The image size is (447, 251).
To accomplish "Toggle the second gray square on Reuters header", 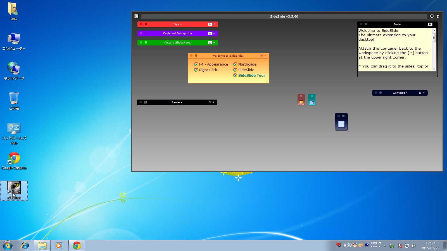I will pyautogui.click(x=145, y=102).
